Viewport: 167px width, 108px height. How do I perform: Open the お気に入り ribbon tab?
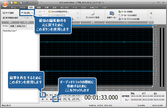click(94, 7)
